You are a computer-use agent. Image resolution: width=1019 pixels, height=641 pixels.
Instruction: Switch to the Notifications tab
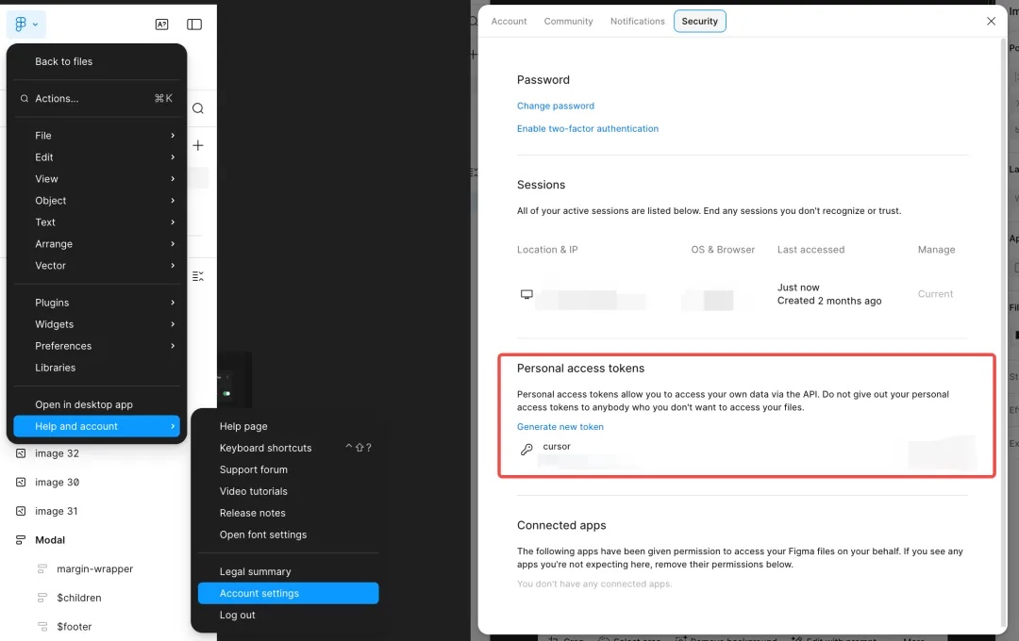[x=637, y=21]
